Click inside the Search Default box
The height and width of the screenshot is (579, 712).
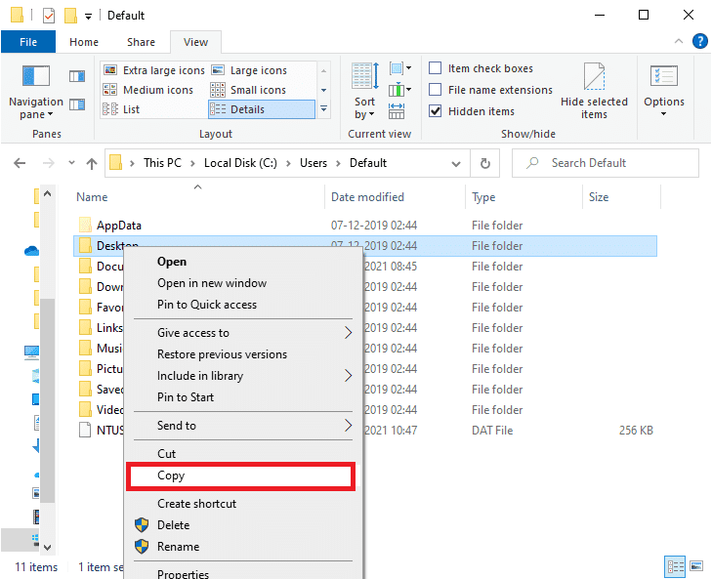(606, 163)
